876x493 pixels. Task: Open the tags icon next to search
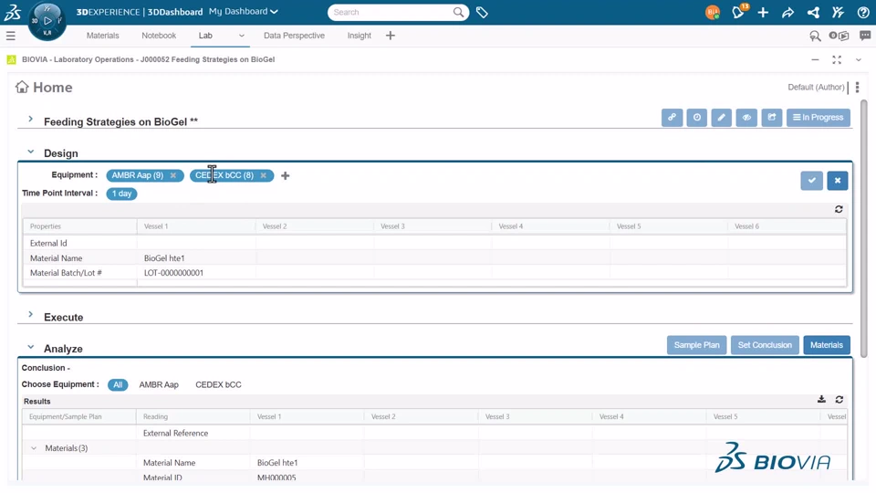tap(482, 12)
